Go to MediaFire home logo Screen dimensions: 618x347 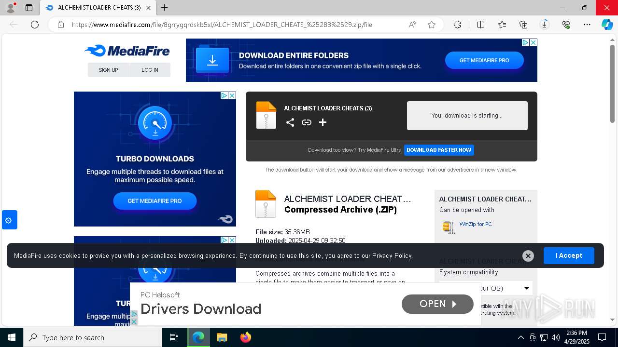tap(127, 51)
